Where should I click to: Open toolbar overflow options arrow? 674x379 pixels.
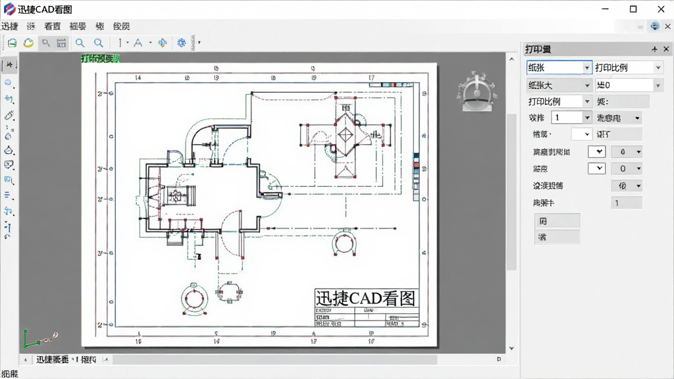tap(199, 43)
